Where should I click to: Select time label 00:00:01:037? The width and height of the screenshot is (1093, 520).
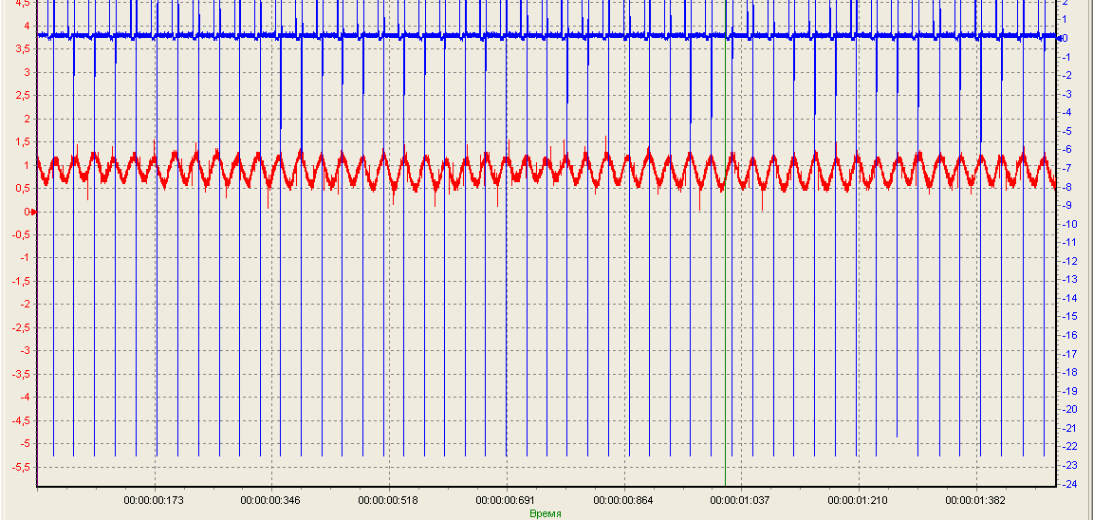[x=741, y=500]
